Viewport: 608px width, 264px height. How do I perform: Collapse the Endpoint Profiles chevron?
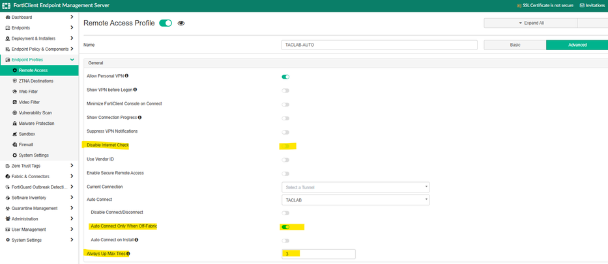point(72,60)
